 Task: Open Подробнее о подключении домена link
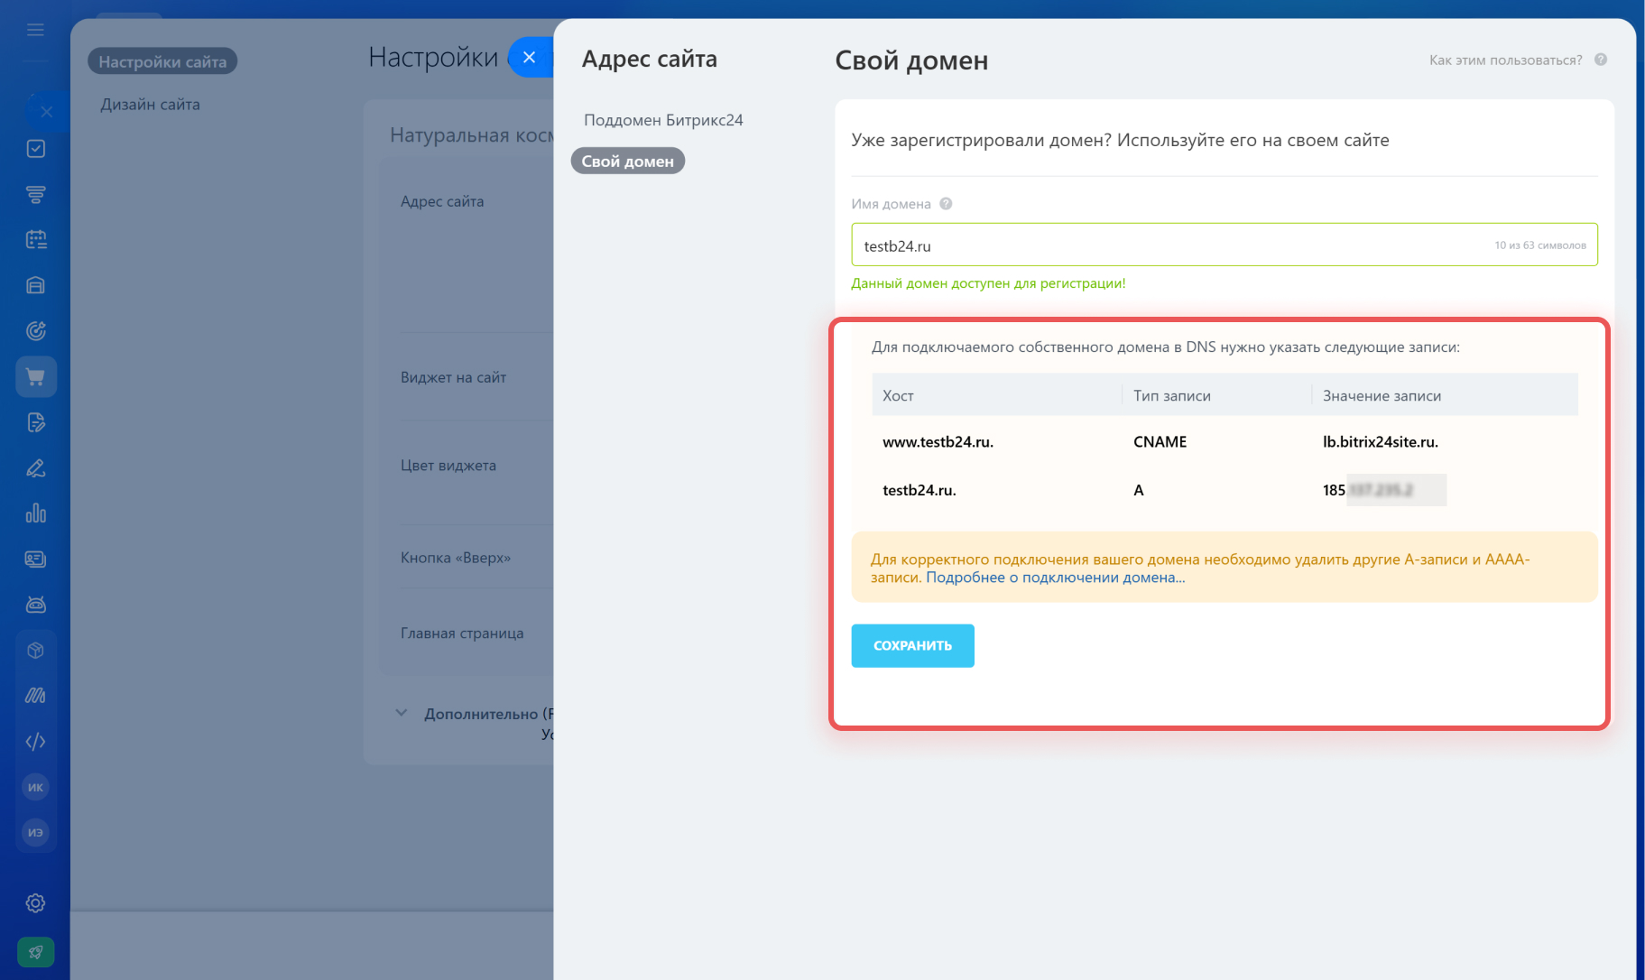[1055, 578]
